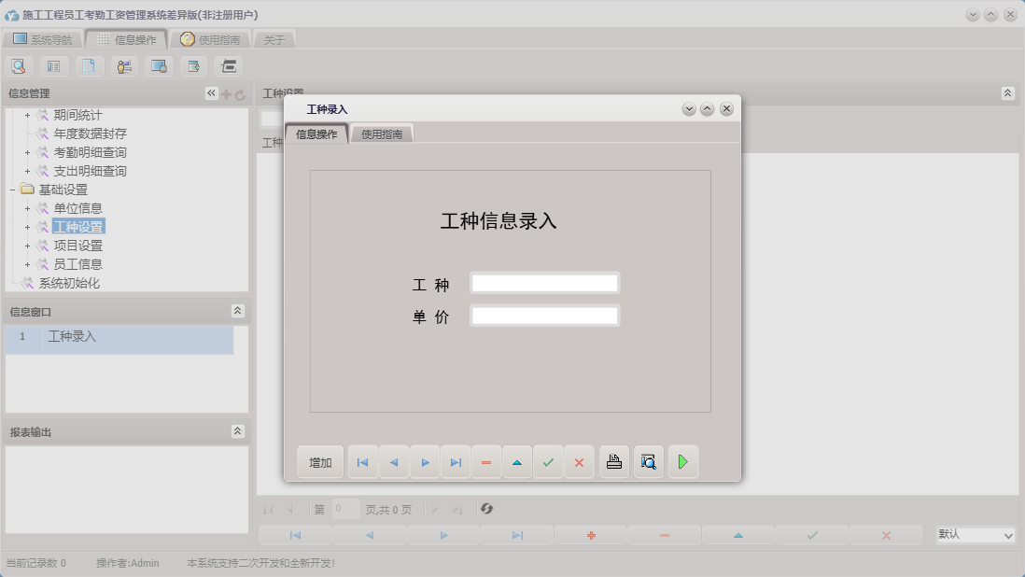Click the orange plus add button in bottom bar
The image size is (1025, 577).
(x=591, y=535)
